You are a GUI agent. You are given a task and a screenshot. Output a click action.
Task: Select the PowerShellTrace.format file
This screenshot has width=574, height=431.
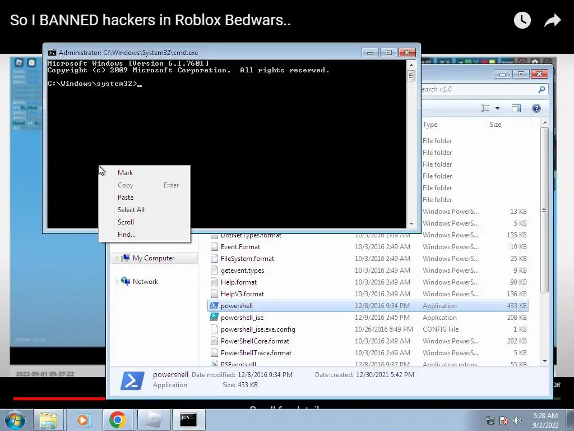point(256,352)
